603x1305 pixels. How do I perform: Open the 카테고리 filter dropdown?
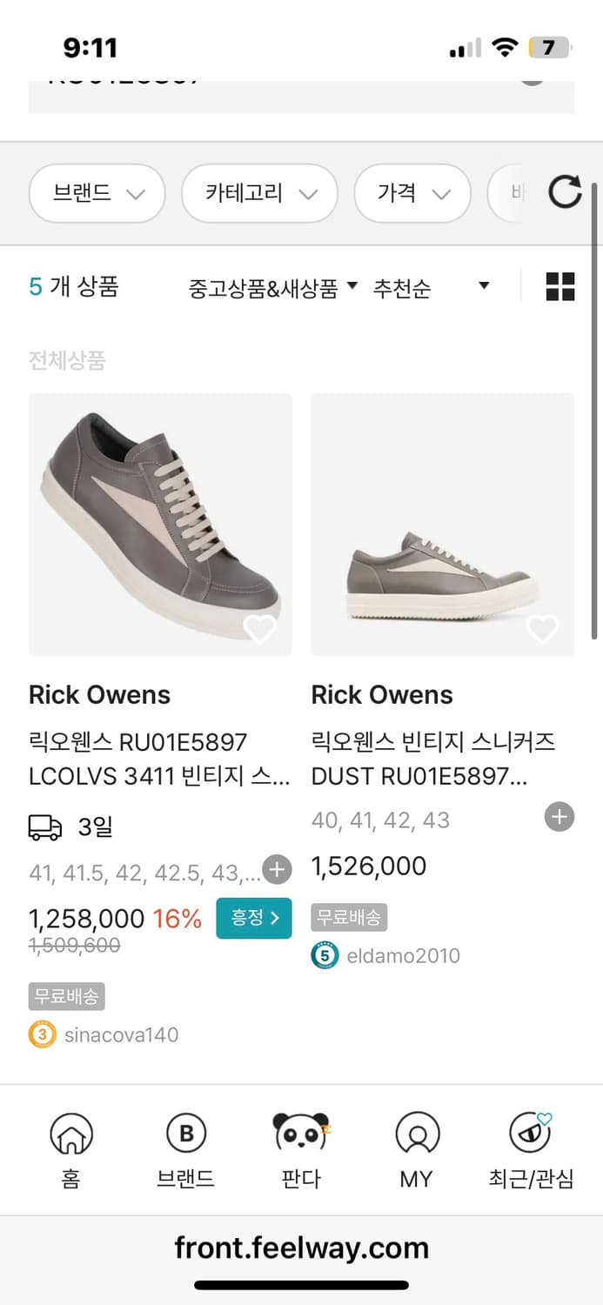(258, 193)
